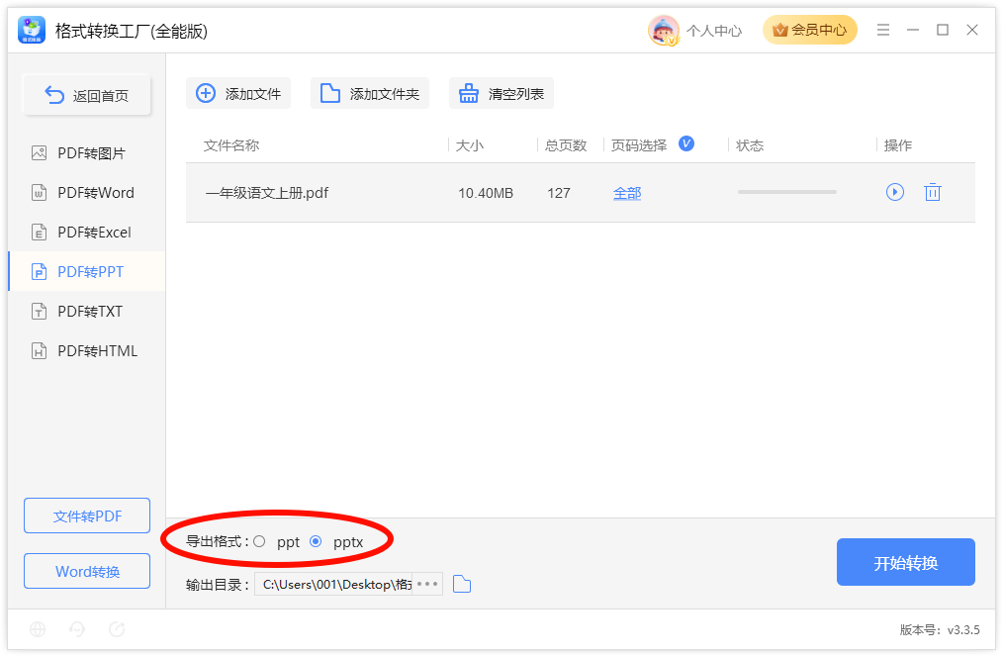Image resolution: width=1003 pixels, height=657 pixels.
Task: Switch to PDF转TXT mode
Action: coord(86,312)
